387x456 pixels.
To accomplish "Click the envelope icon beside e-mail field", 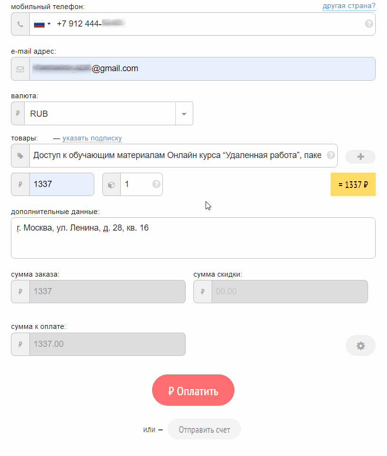I will 20,69.
